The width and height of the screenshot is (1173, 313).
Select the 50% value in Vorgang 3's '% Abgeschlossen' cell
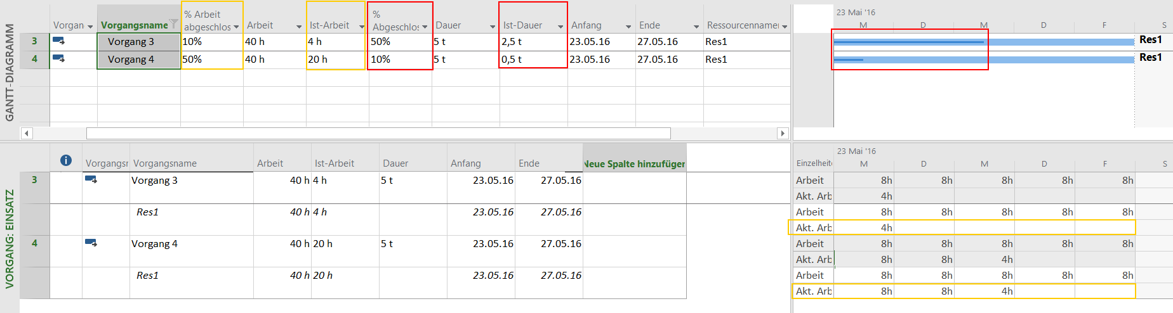click(381, 42)
